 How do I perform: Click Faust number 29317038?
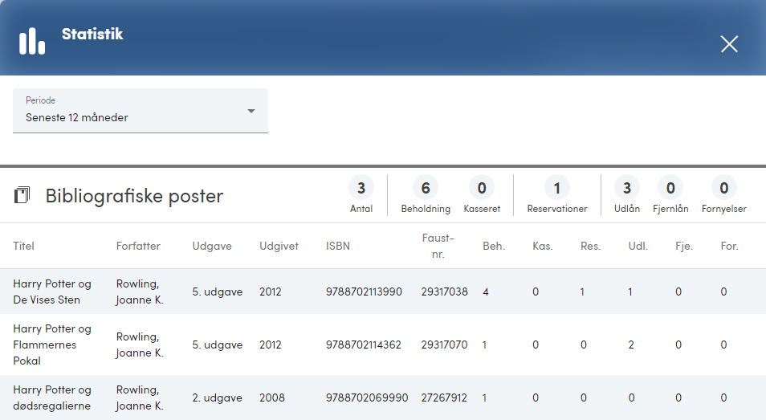445,292
